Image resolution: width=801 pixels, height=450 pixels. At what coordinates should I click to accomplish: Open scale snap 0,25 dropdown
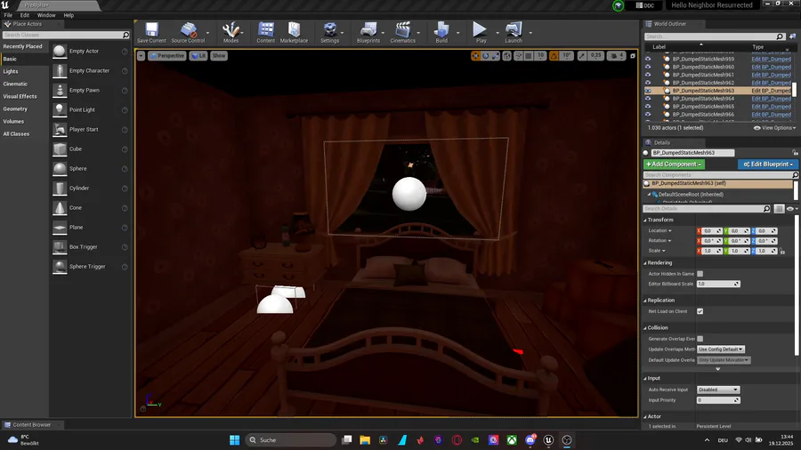(596, 56)
